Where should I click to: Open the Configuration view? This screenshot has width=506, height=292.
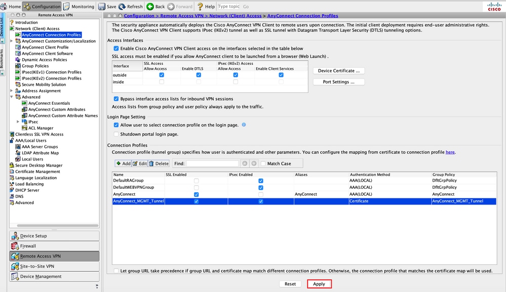click(42, 7)
